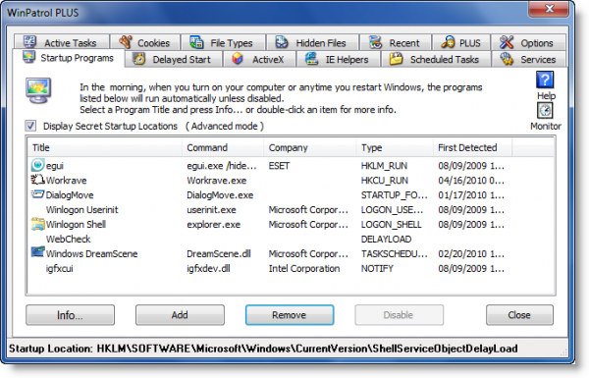The height and width of the screenshot is (378, 589).
Task: Click the Remove button
Action: tap(290, 315)
